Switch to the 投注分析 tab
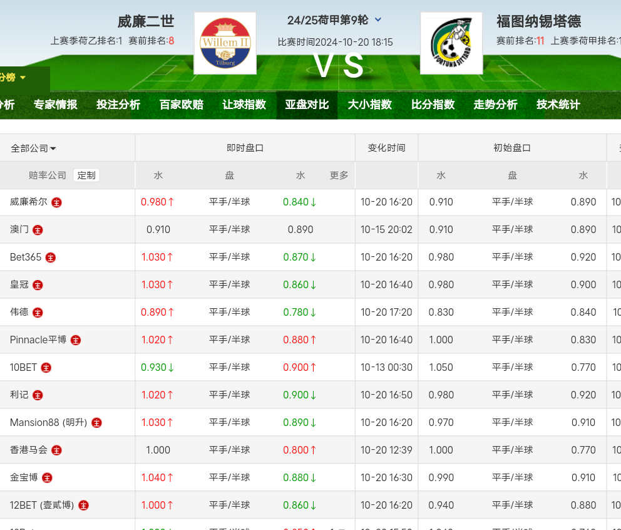 (118, 105)
